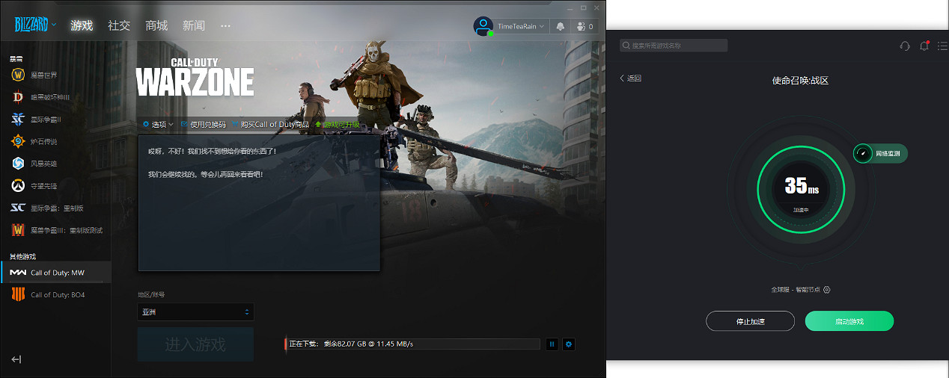Click the download progress bar
949x378 pixels.
point(412,344)
